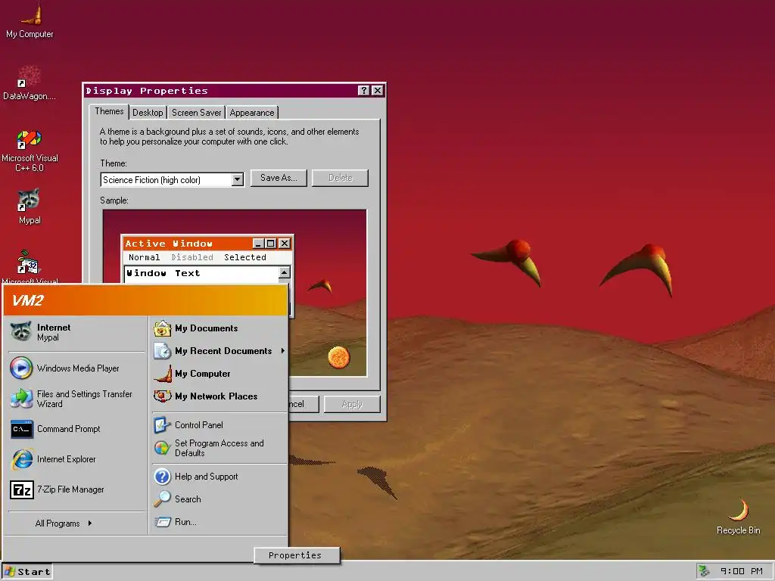Expand My Recent Documents submenu
Image resolution: width=775 pixels, height=581 pixels.
tap(219, 351)
